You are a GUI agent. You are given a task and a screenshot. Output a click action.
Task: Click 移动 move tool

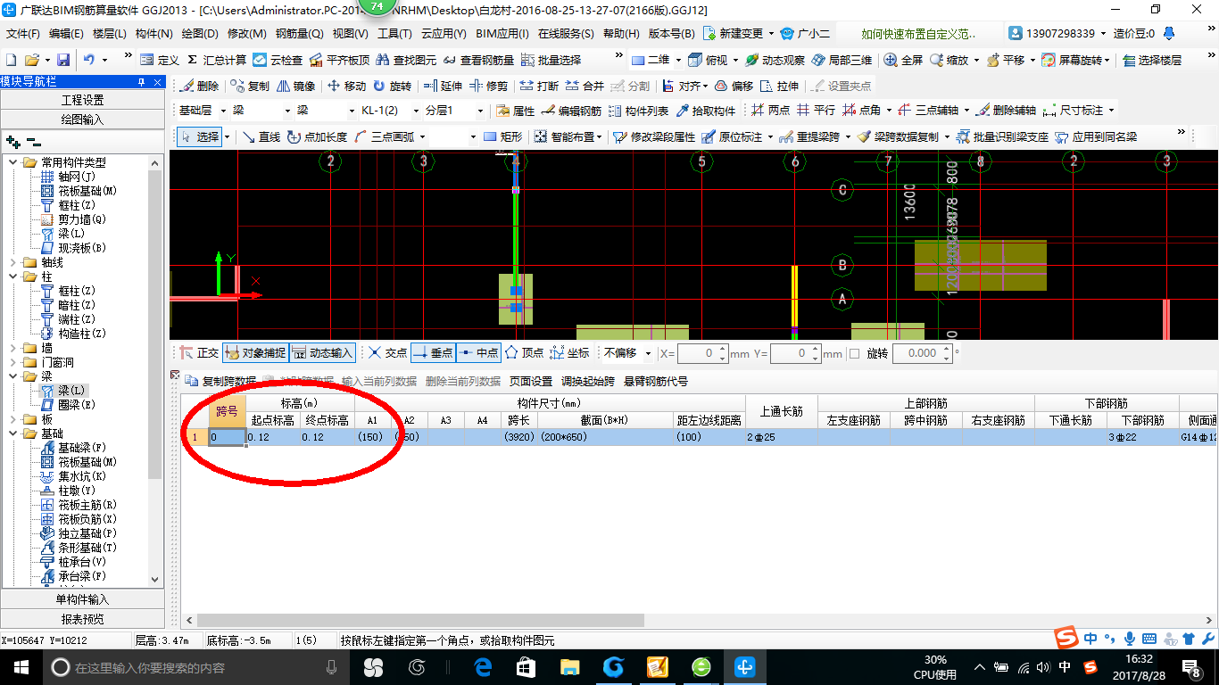click(346, 87)
